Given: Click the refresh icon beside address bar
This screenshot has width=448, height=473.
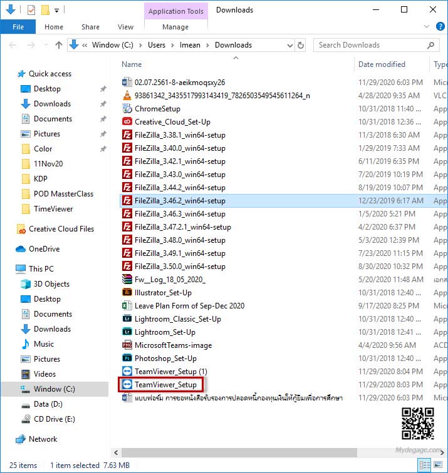Looking at the screenshot, I should click(x=301, y=45).
